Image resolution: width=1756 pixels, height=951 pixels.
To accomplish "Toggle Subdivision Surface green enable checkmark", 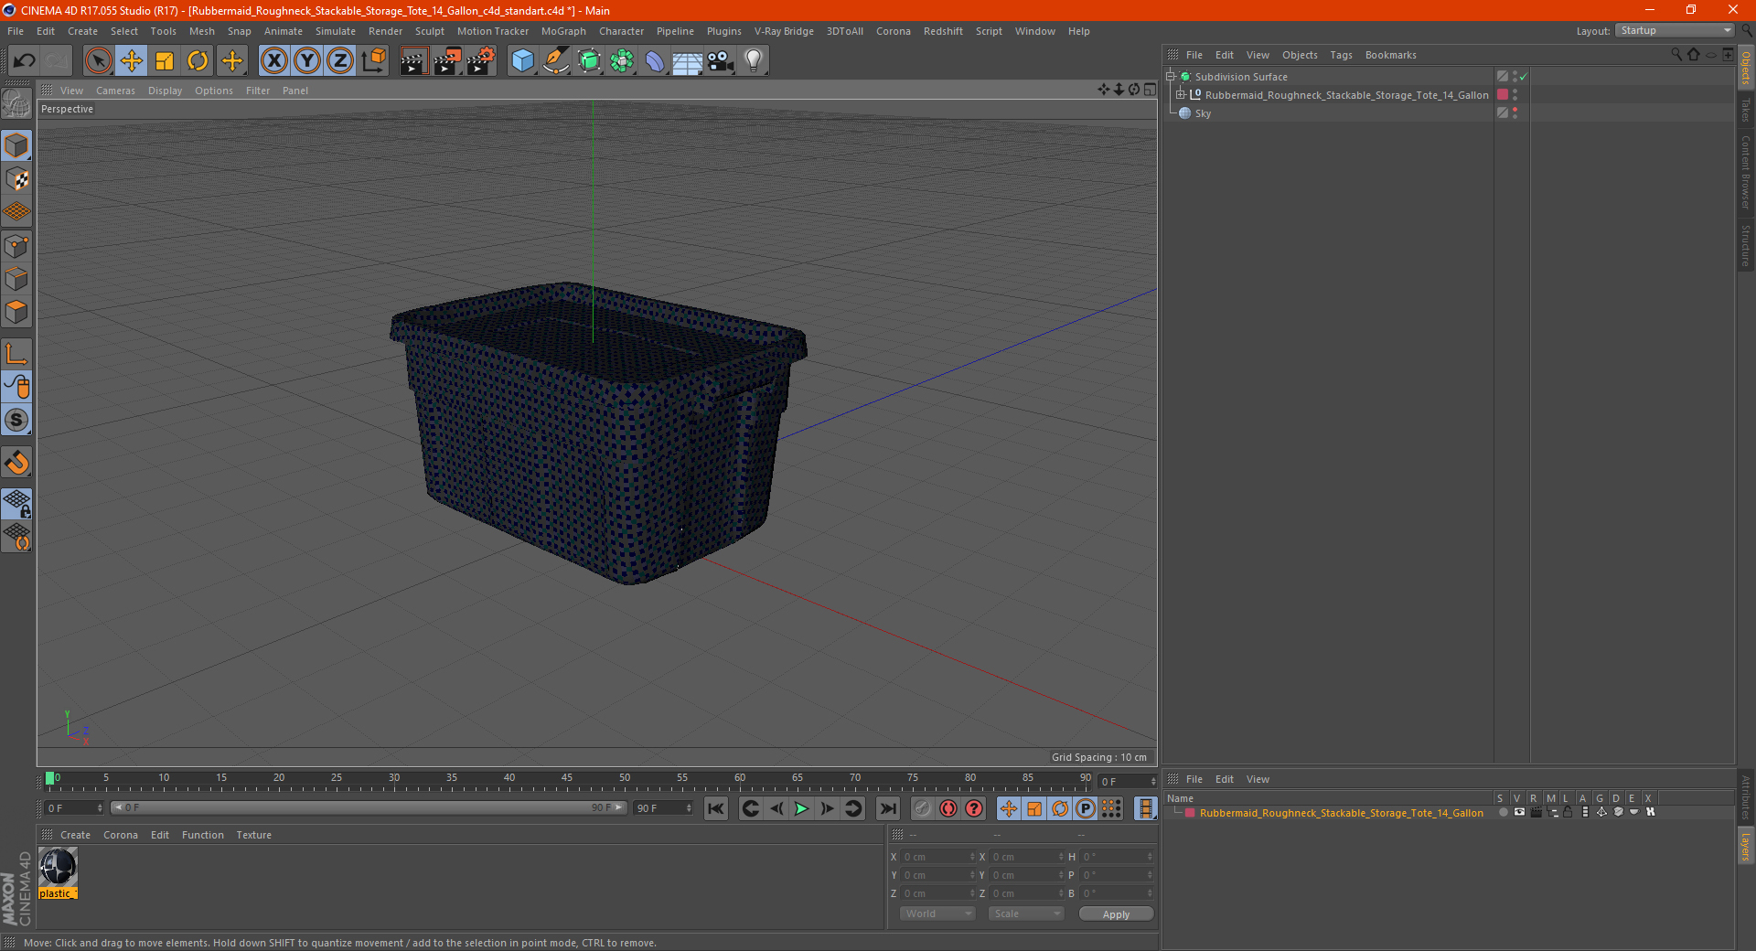I will pyautogui.click(x=1524, y=77).
